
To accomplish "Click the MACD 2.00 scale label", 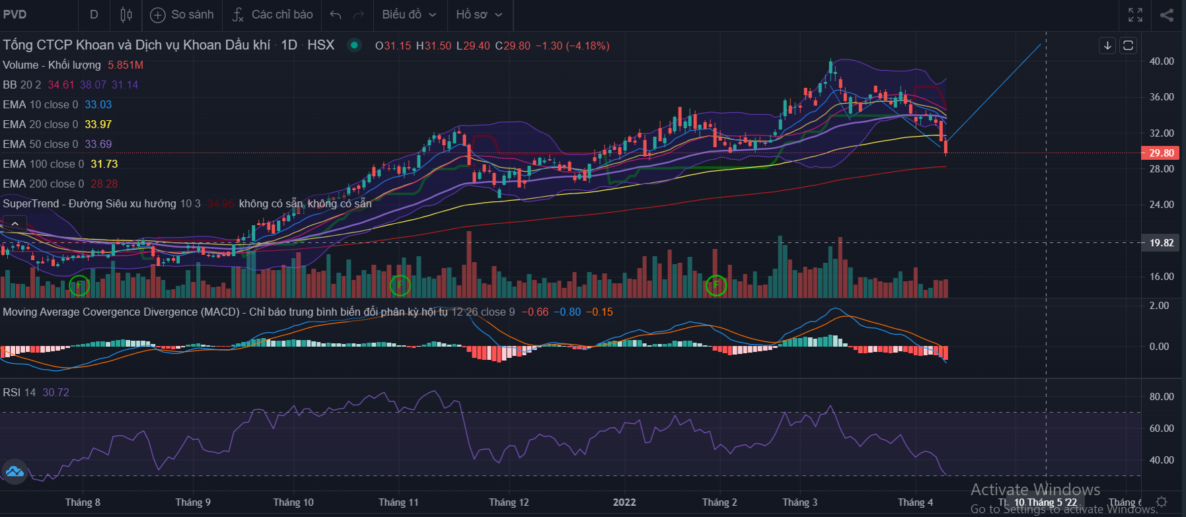I will [x=1159, y=306].
